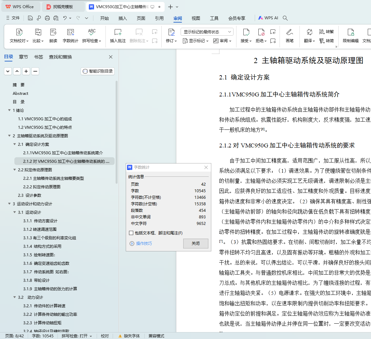The image size is (371, 339).
Task: Switch to the 书签 navigation tab
Action: click(38, 57)
